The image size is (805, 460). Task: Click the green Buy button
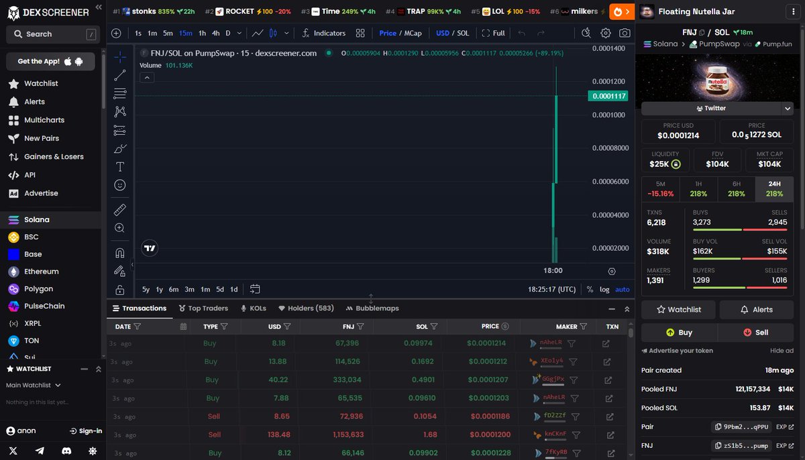(x=679, y=333)
